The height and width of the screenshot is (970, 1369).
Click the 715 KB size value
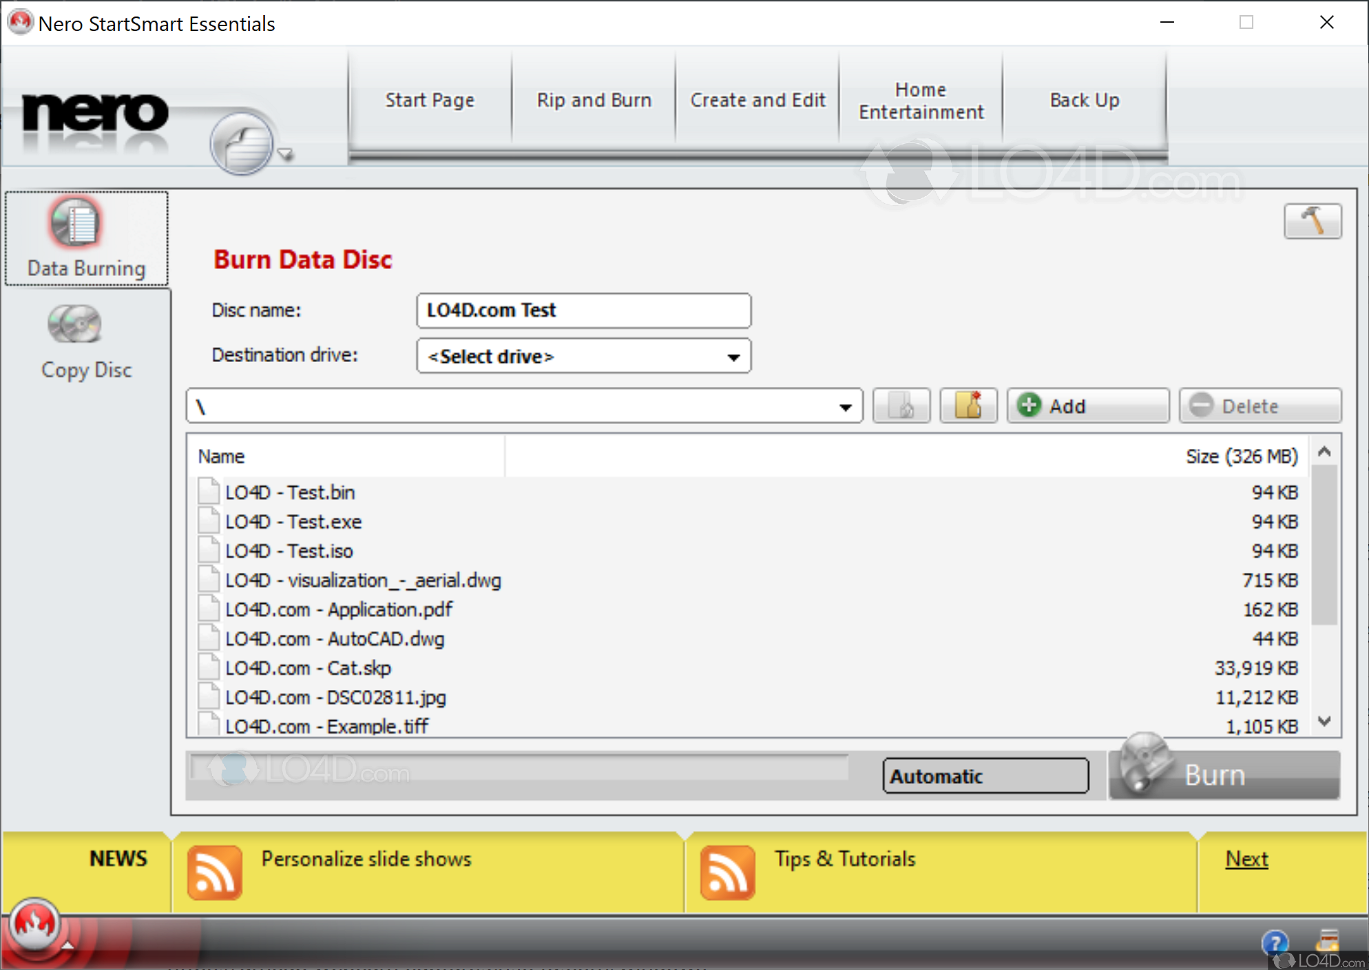1270,580
